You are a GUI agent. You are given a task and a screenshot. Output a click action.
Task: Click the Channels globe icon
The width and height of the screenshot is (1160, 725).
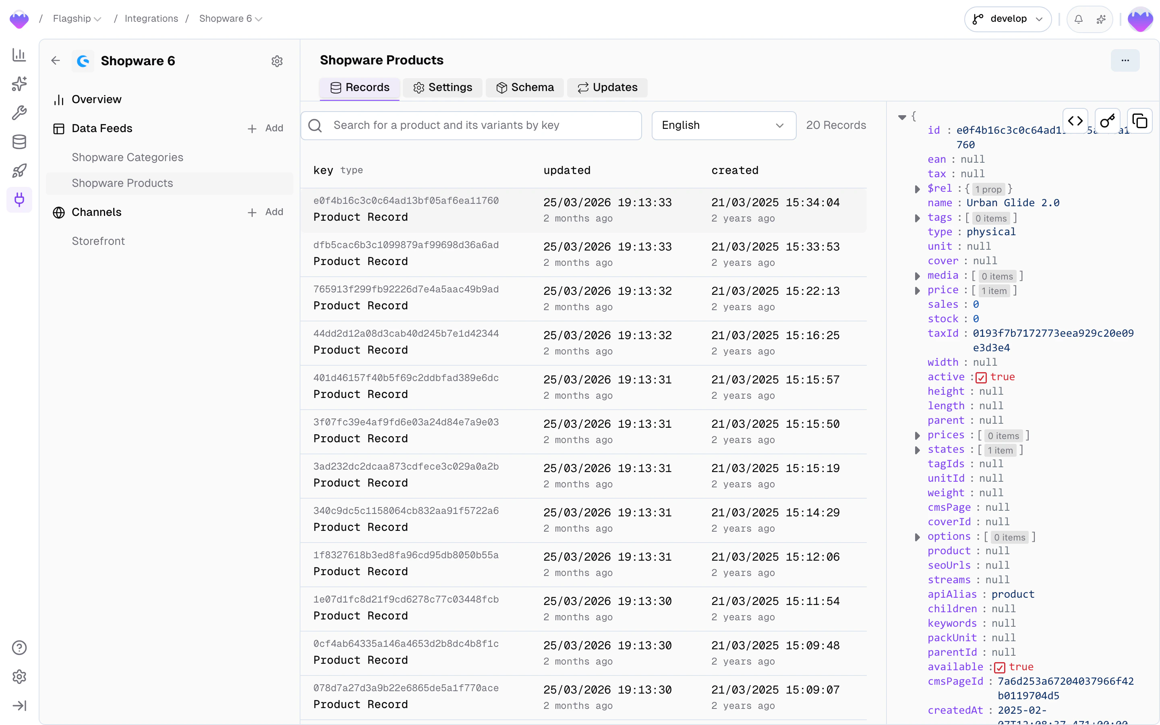(x=58, y=212)
